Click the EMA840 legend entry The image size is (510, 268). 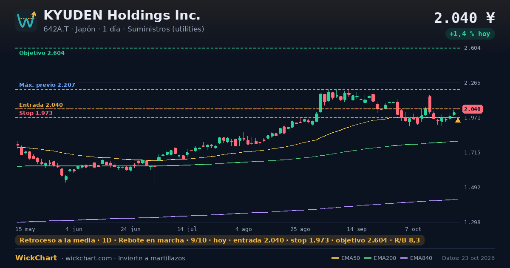click(x=417, y=258)
